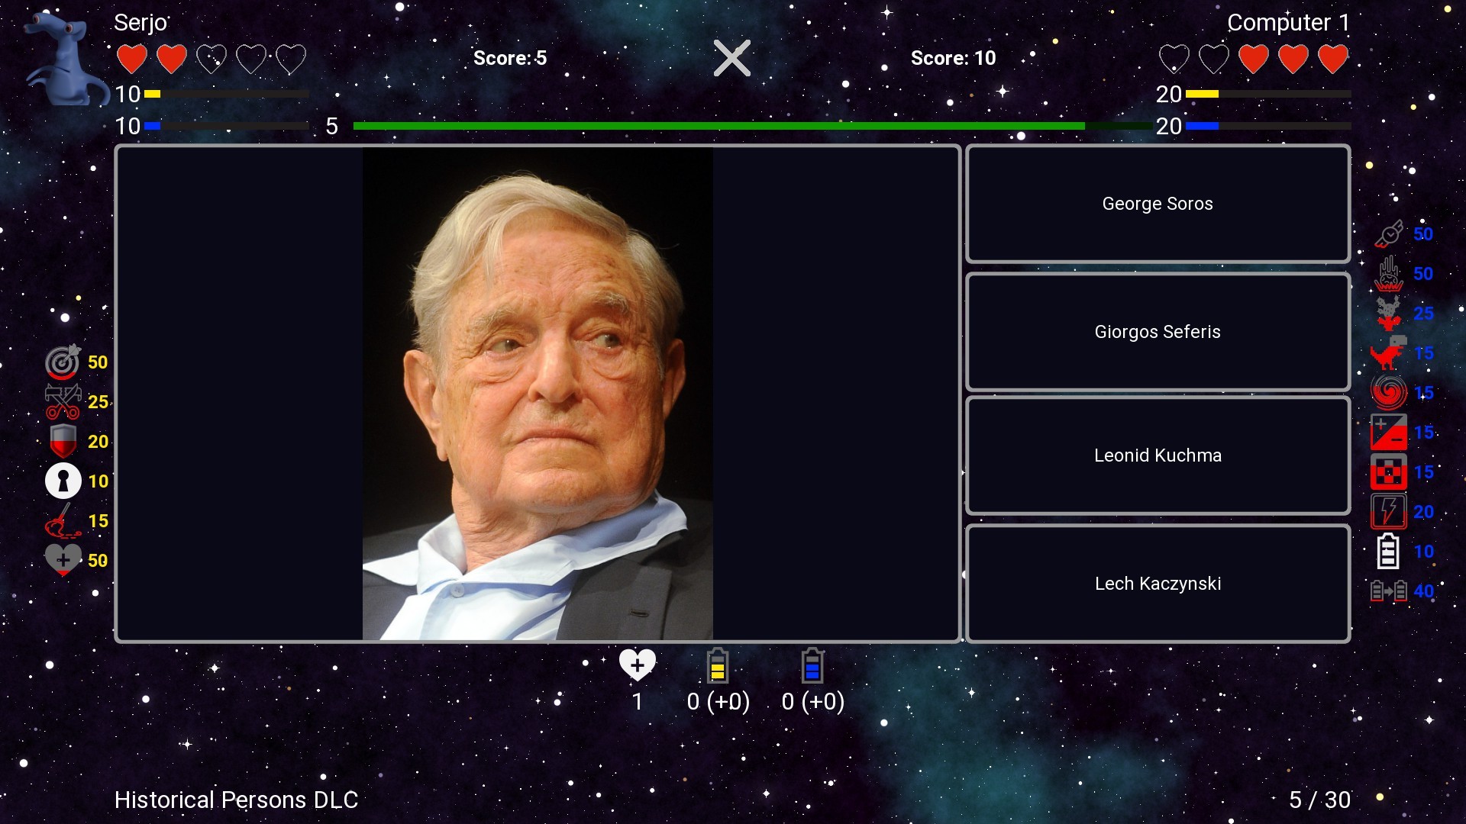Use the scissors ribbon-cut ability

coord(63,401)
